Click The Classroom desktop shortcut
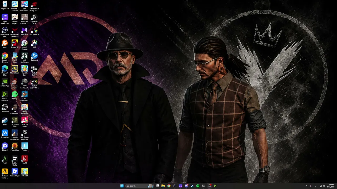 tap(15, 109)
